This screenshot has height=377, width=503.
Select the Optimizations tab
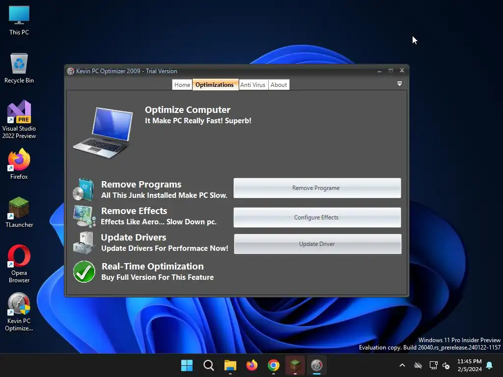click(x=215, y=84)
